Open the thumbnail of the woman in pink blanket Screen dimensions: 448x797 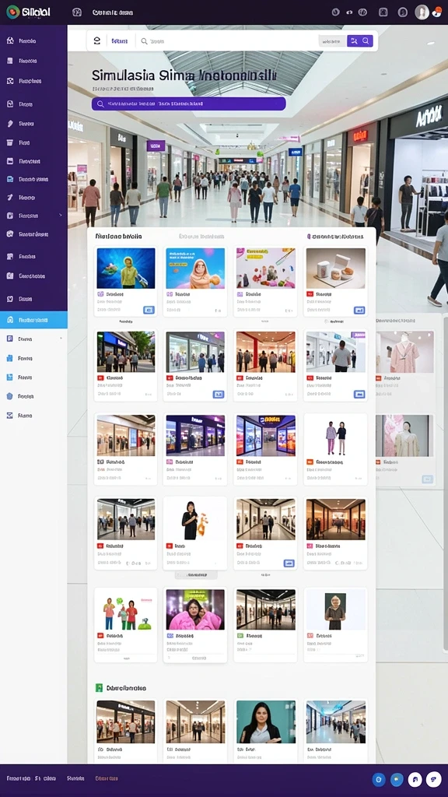point(195,609)
